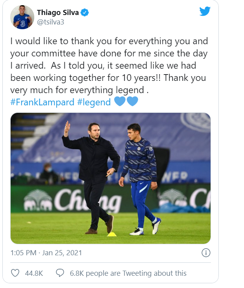Image resolution: width=244 pixels, height=288 pixels.
Task: Open the #legend hashtag
Action: point(94,102)
